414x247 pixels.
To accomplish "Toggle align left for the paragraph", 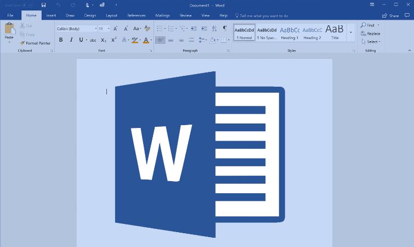I will [160, 40].
